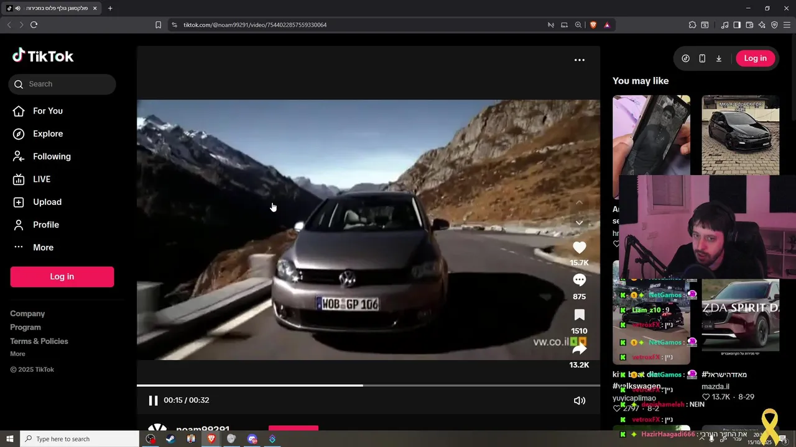The height and width of the screenshot is (447, 796).
Task: Expand the Company footer section
Action: [27, 314]
